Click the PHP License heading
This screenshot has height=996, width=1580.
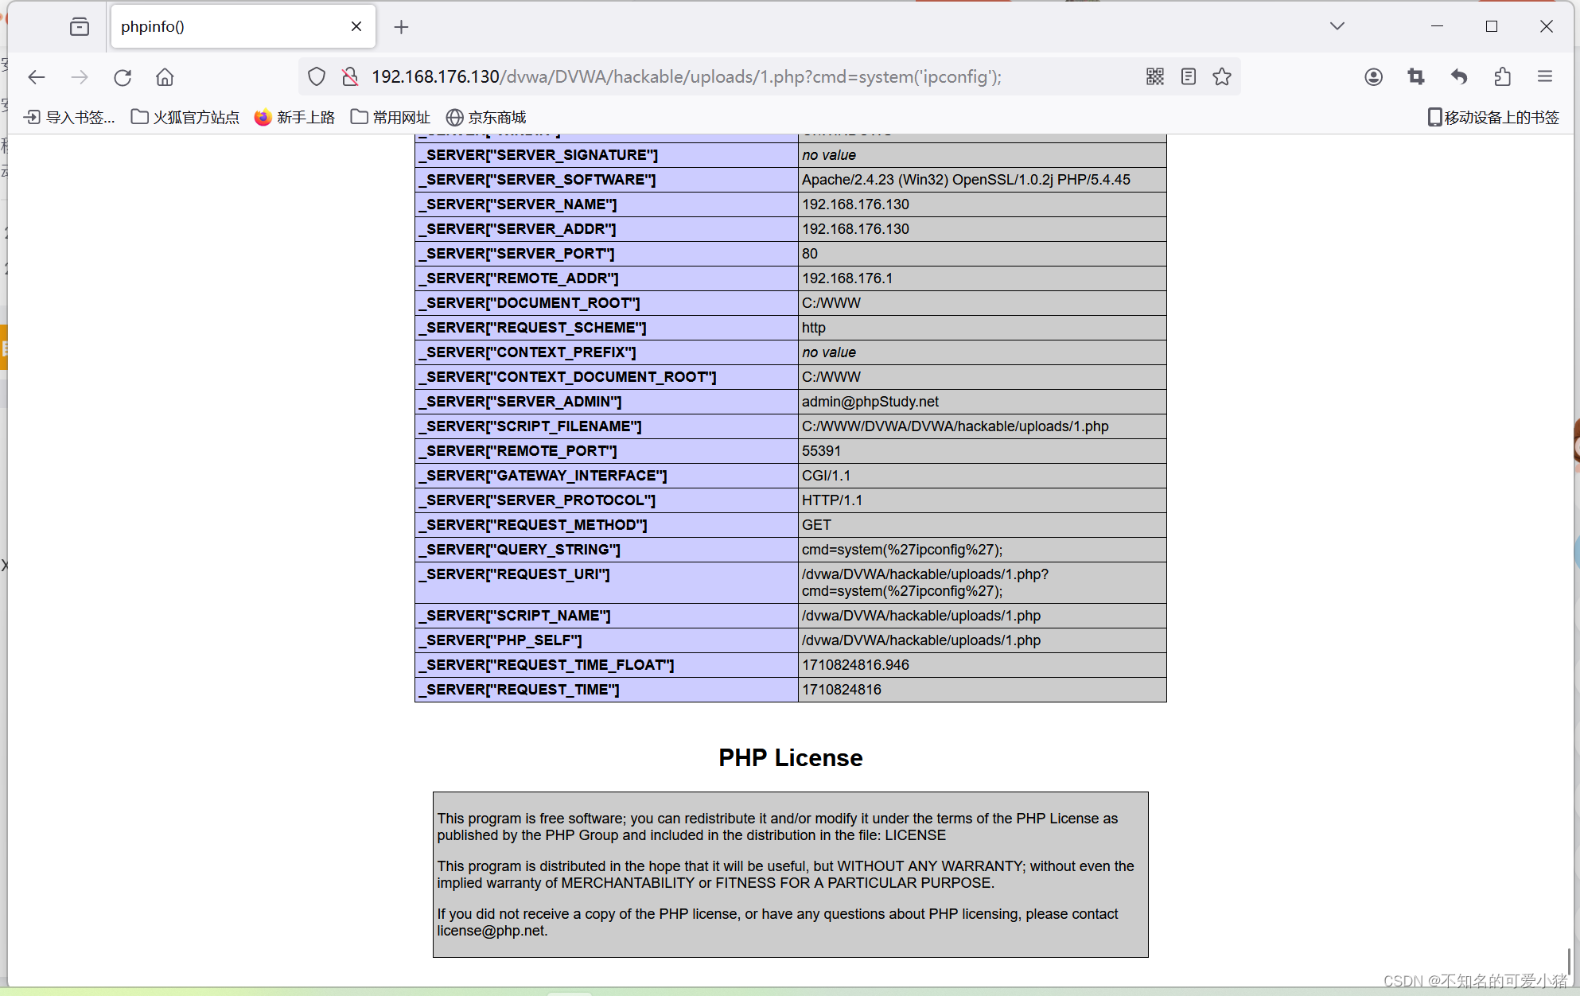coord(790,757)
